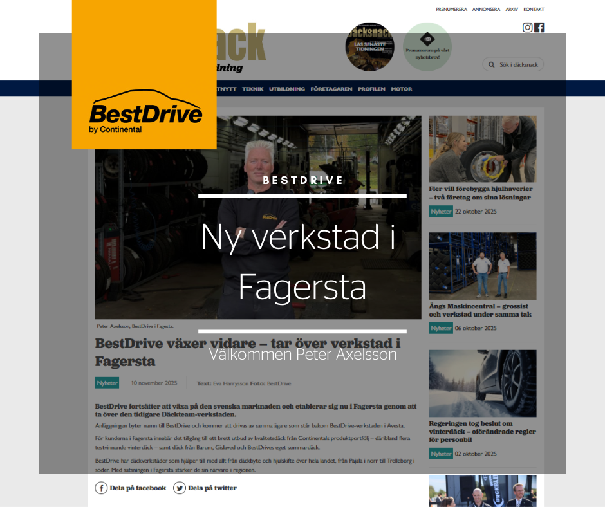Click the Twitter share bird icon
The image size is (605, 507).
180,488
